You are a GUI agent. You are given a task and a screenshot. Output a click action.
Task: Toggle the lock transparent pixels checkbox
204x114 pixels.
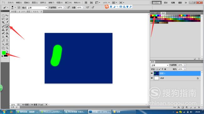click(x=157, y=69)
